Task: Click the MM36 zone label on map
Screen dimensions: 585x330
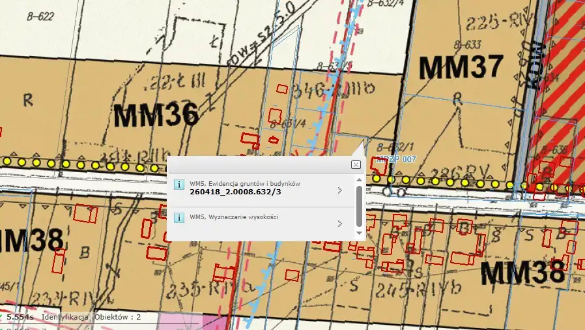Action: pos(156,116)
